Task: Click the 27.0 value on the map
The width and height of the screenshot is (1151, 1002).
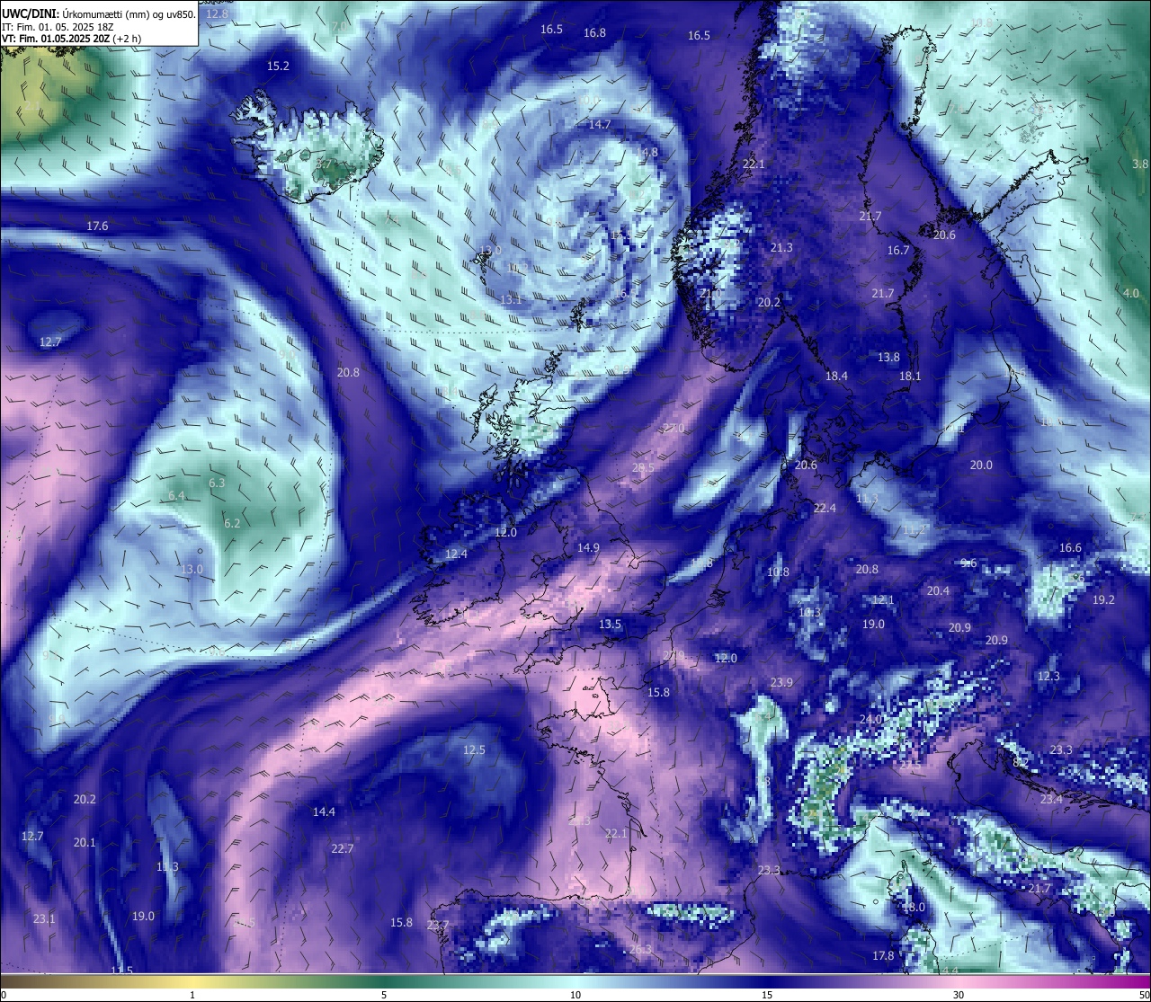Action: pos(674,429)
